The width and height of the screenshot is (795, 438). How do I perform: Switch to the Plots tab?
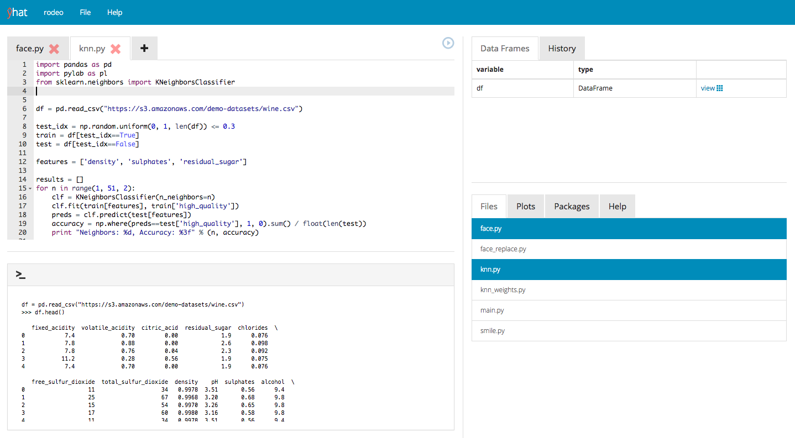(x=525, y=206)
